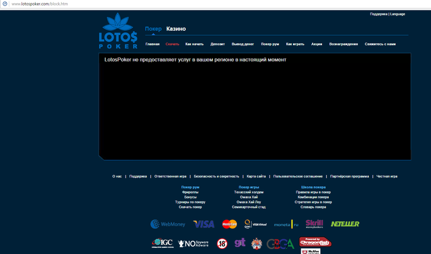Open the Как начать menu item

(195, 44)
